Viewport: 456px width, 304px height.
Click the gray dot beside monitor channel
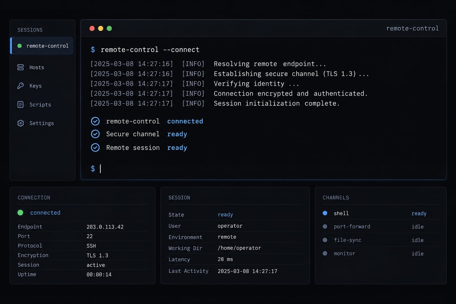pos(325,253)
